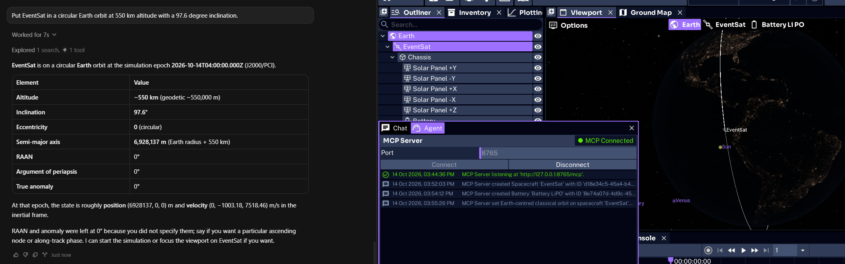Close the Inventory tab
The height and width of the screenshot is (264, 845).
coord(499,12)
